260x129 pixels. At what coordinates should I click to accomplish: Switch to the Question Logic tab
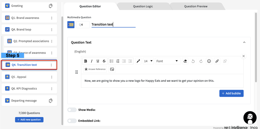pos(143,6)
